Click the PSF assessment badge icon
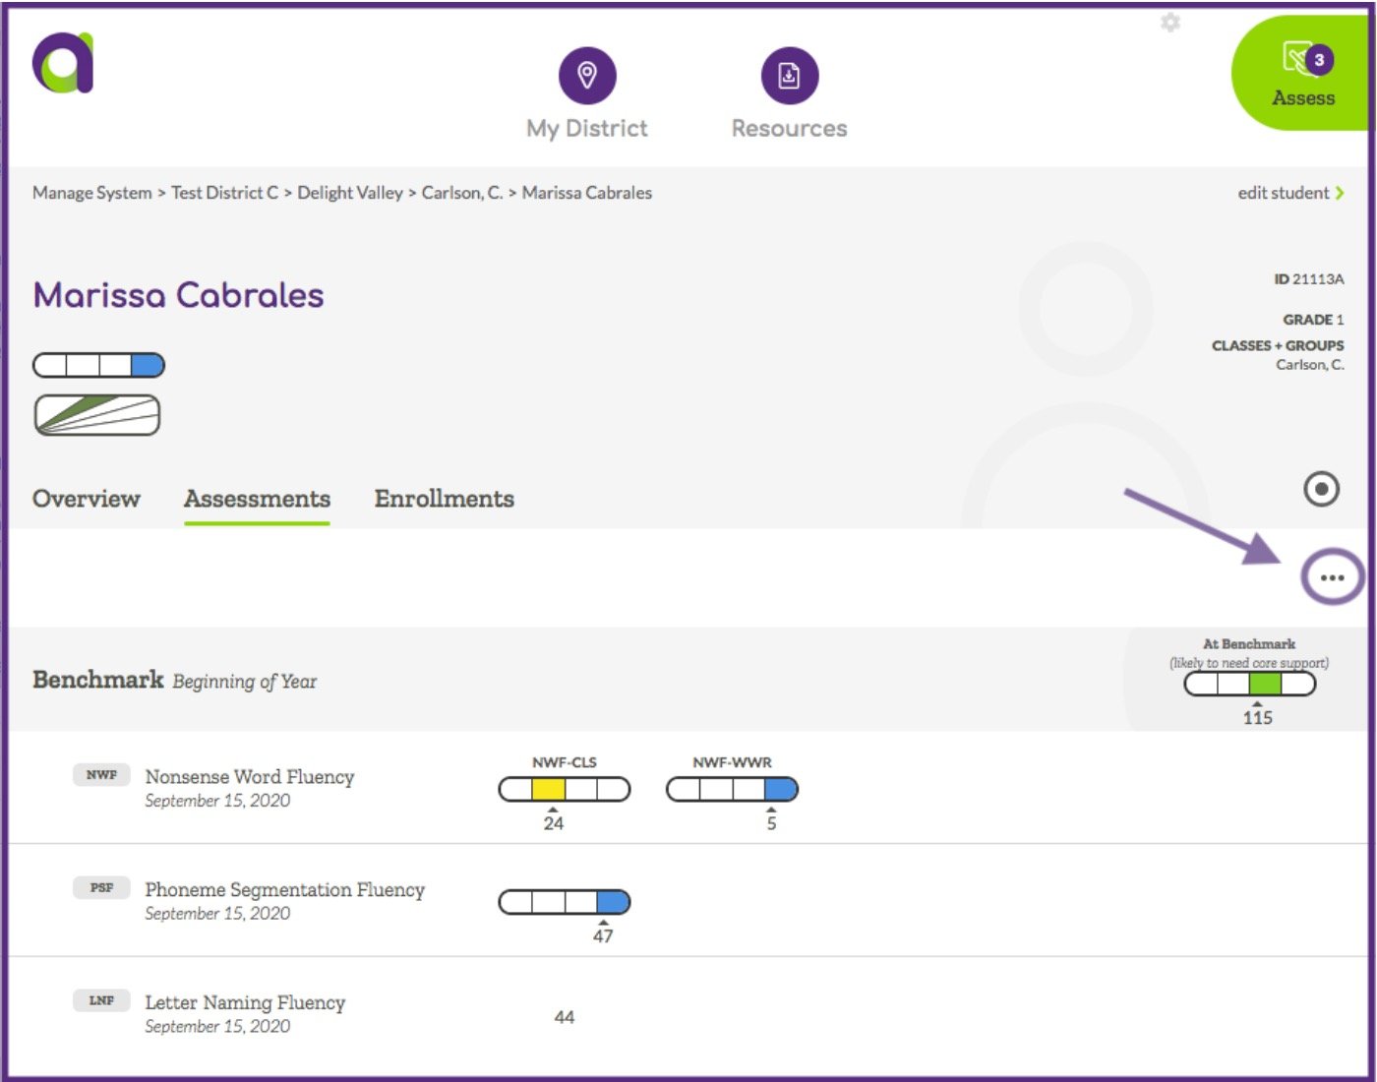 click(99, 887)
